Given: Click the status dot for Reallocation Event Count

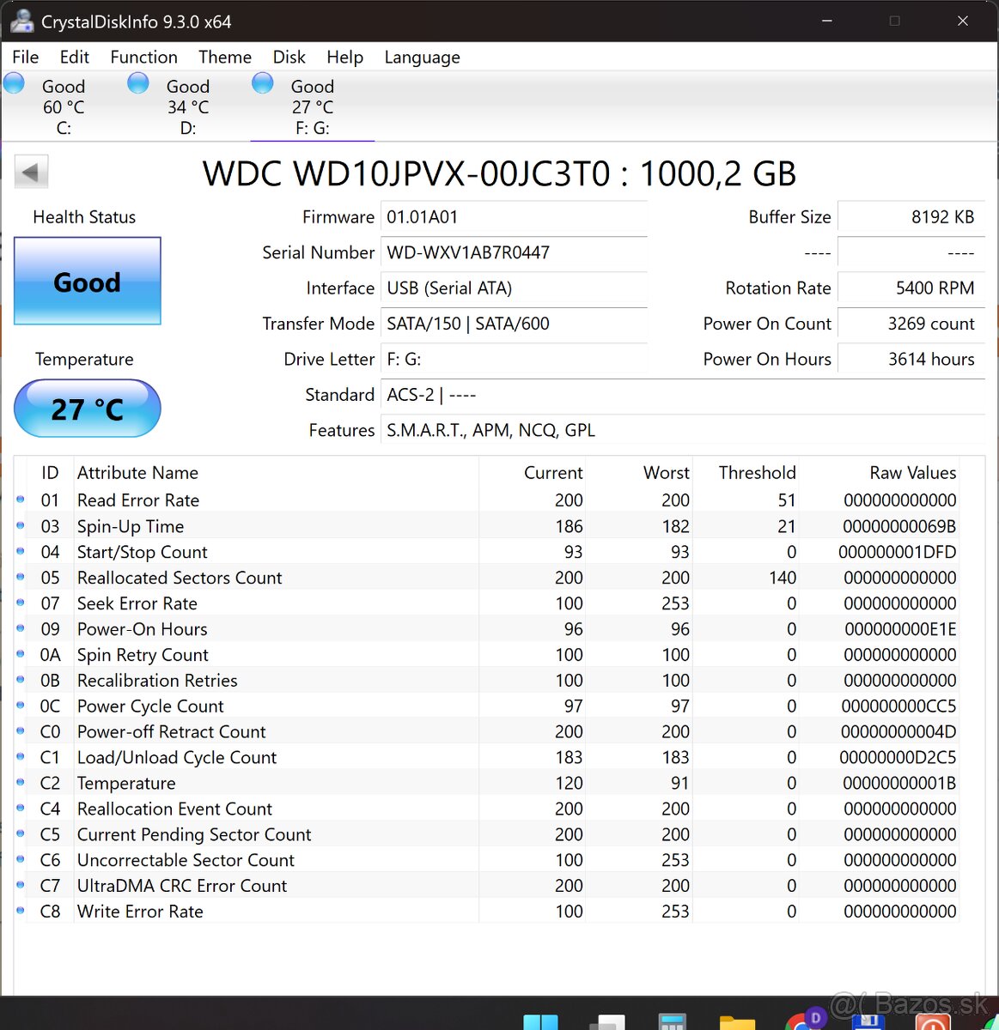Looking at the screenshot, I should click(21, 808).
